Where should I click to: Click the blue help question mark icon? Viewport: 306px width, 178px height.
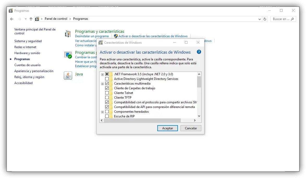pos(199,52)
